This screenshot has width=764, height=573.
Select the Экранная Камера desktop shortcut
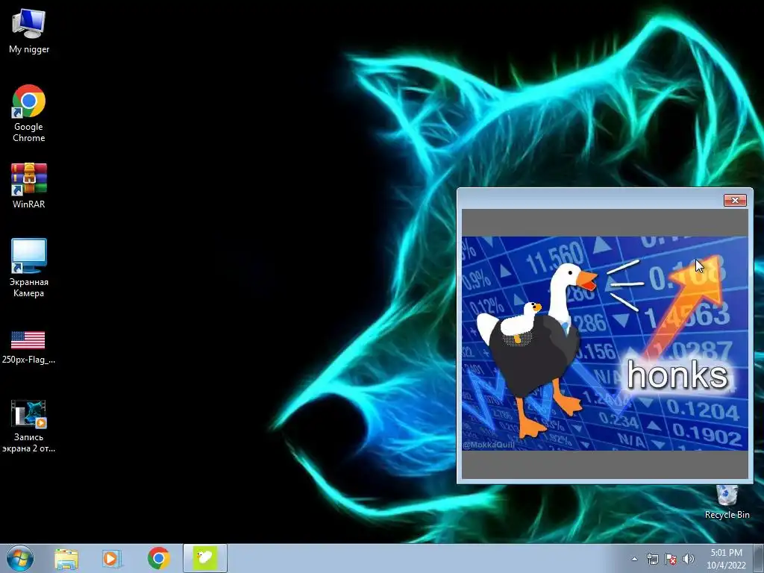tap(29, 268)
